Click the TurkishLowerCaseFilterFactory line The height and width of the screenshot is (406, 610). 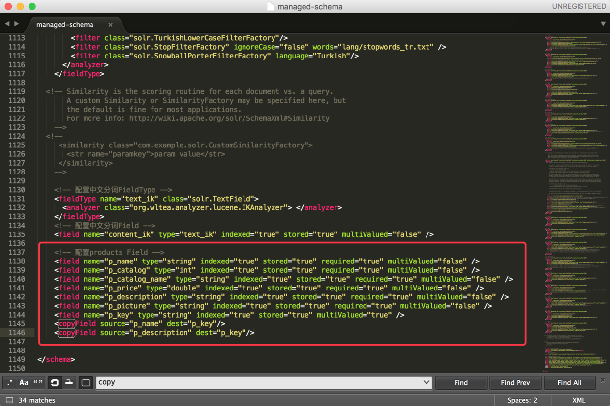pyautogui.click(x=180, y=38)
